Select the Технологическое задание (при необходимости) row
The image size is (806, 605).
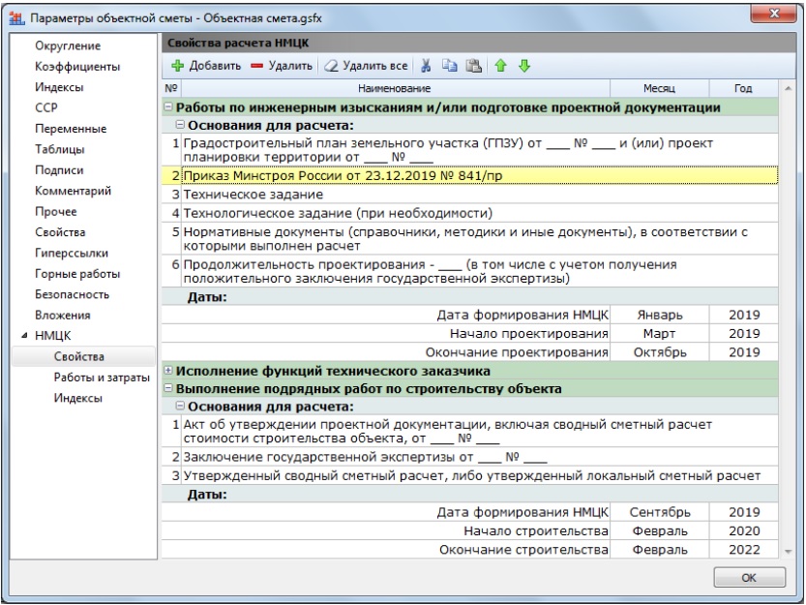pos(470,212)
